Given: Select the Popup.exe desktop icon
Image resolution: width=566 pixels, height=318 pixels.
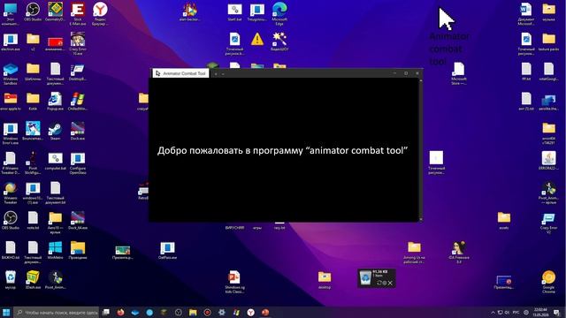Looking at the screenshot, I should tap(55, 102).
